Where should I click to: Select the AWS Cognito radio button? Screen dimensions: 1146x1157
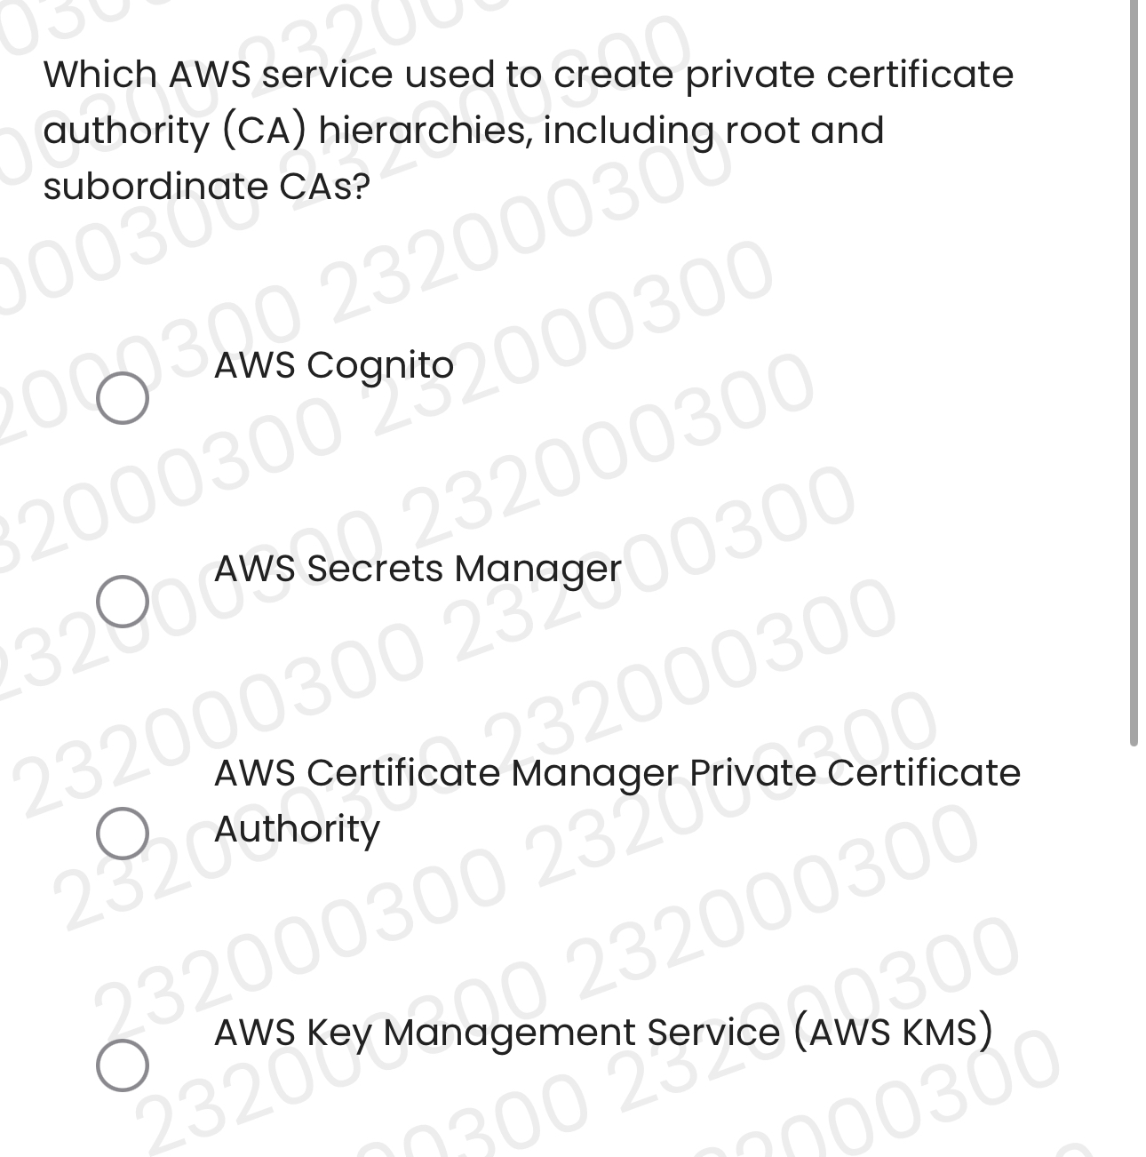(122, 398)
